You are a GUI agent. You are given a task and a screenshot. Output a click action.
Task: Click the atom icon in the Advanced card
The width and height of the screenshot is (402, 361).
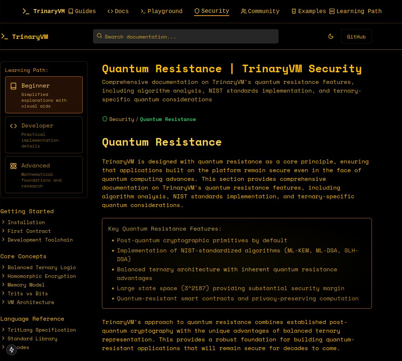point(13,166)
